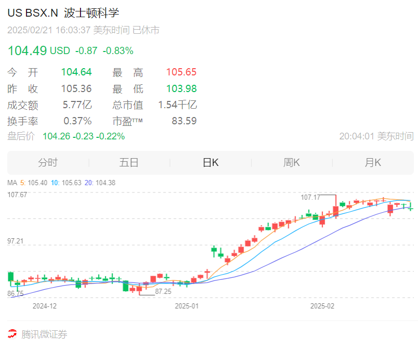This screenshot has width=418, height=348.
Task: Click the MA 20 value 104.38
Action: (x=105, y=183)
